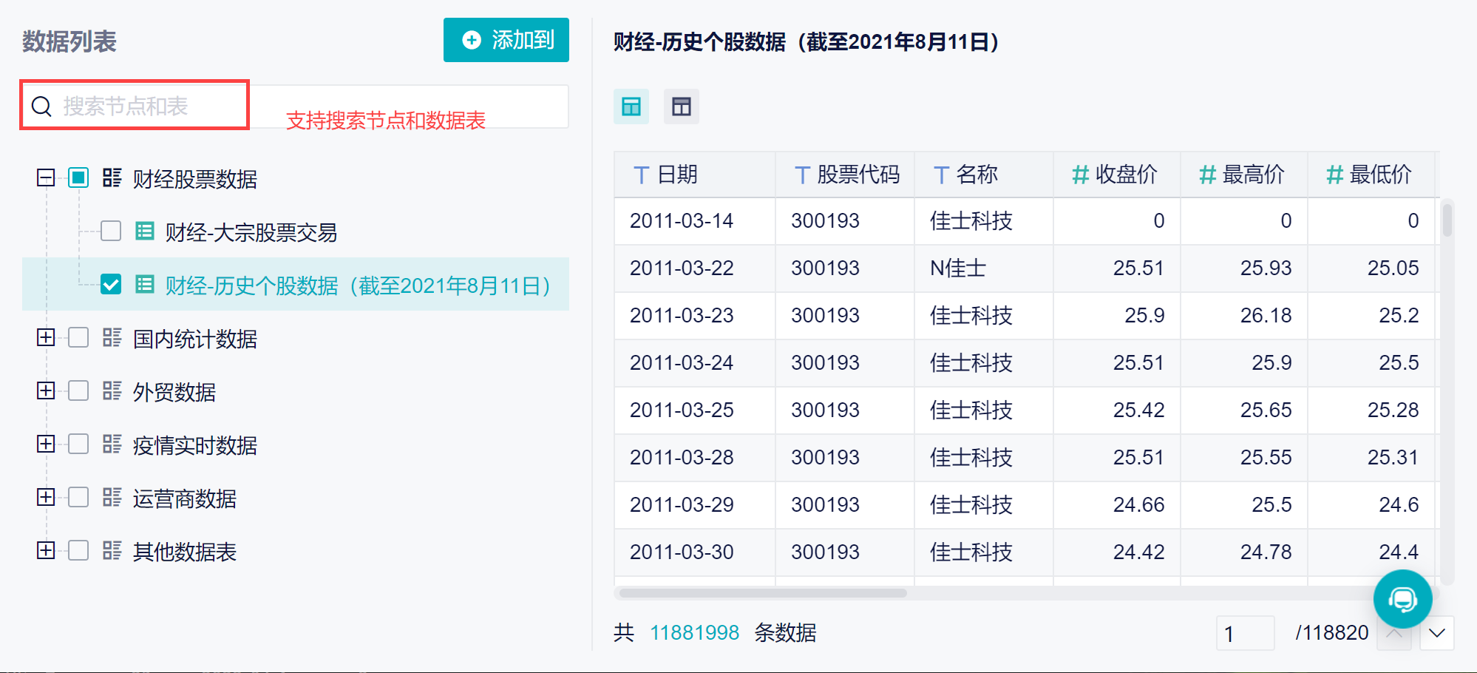The height and width of the screenshot is (673, 1477).
Task: Click the search magnifier icon
Action: coord(41,106)
